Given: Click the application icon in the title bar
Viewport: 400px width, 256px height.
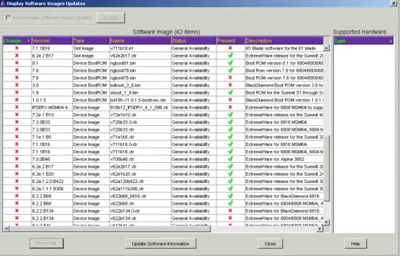Looking at the screenshot, I should click(3, 3).
